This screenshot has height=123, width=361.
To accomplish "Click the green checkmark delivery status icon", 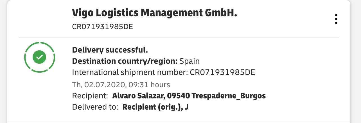I will tap(40, 57).
